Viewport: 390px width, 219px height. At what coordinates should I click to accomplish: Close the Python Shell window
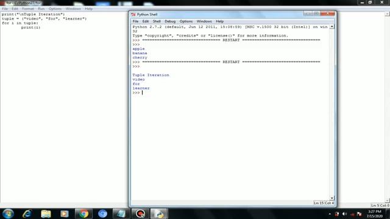pos(328,13)
